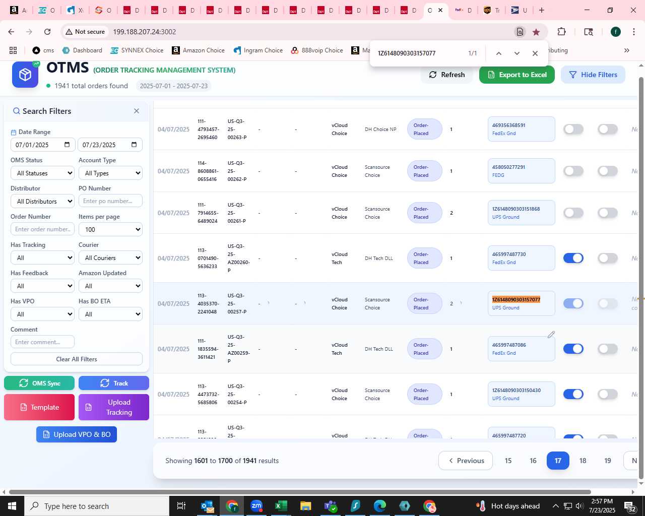Click Clear All Filters button
The width and height of the screenshot is (645, 516).
(77, 359)
